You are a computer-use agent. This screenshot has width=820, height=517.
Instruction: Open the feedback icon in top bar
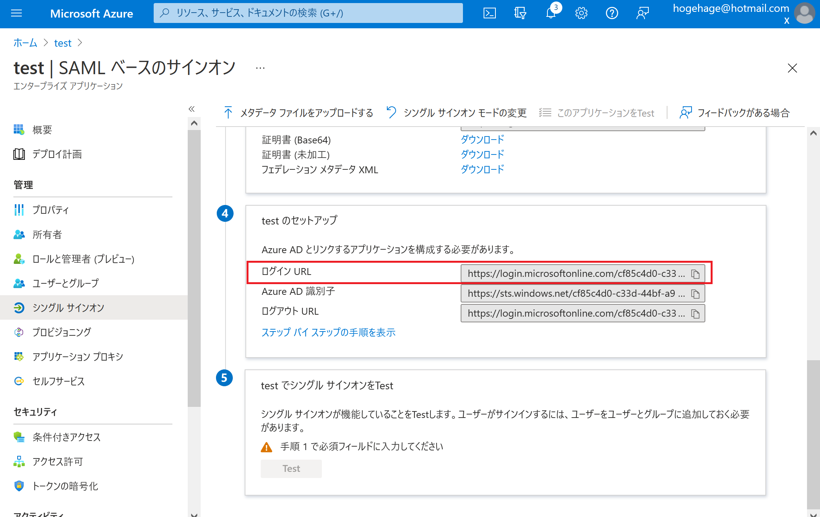pos(643,13)
